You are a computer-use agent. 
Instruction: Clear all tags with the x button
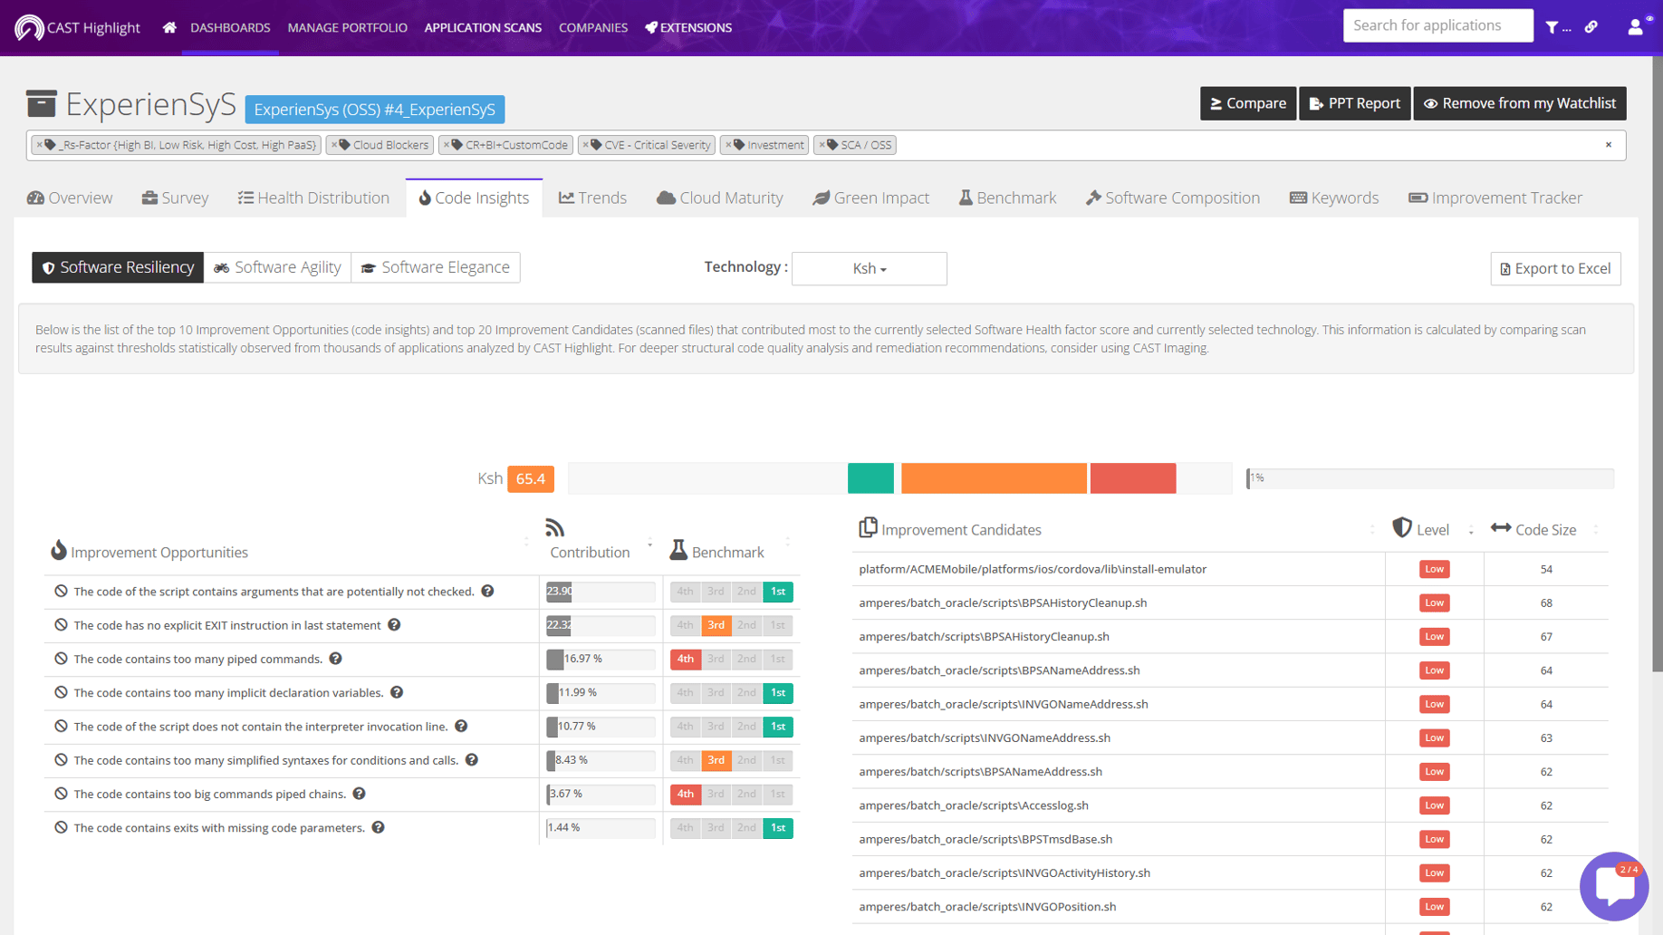coord(1609,145)
